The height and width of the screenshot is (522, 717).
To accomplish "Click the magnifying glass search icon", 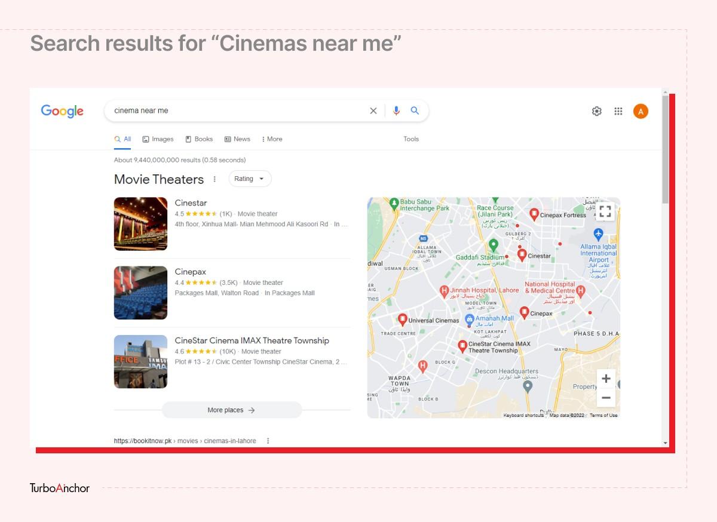I will (x=415, y=110).
